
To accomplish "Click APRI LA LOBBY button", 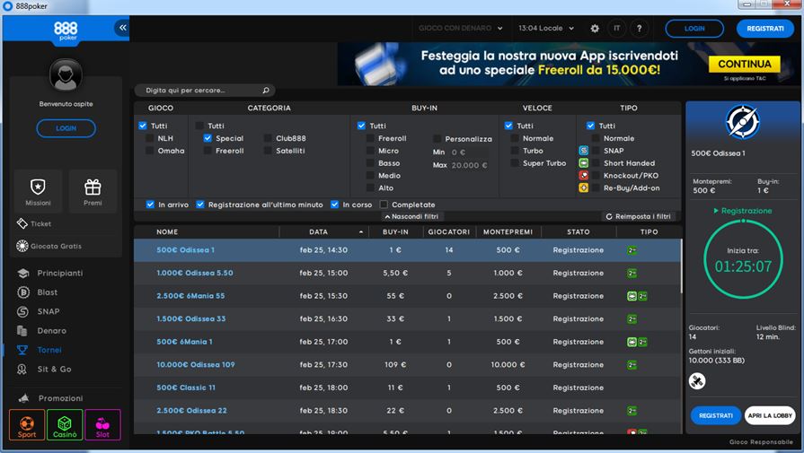I will point(770,415).
